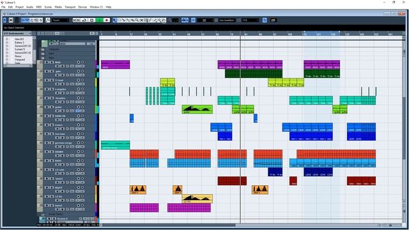The width and height of the screenshot is (409, 230).
Task: Open the Use Quantize grid dropdown
Action: point(227,20)
